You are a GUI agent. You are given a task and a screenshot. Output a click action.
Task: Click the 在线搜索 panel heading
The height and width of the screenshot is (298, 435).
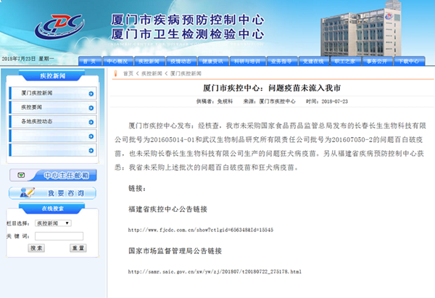click(52, 208)
